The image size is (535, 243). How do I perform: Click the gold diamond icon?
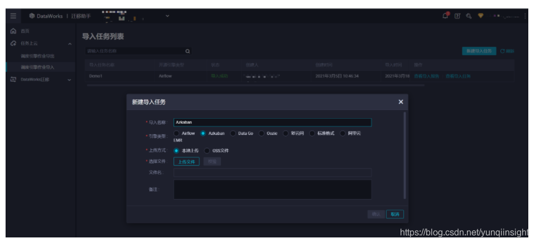[480, 16]
